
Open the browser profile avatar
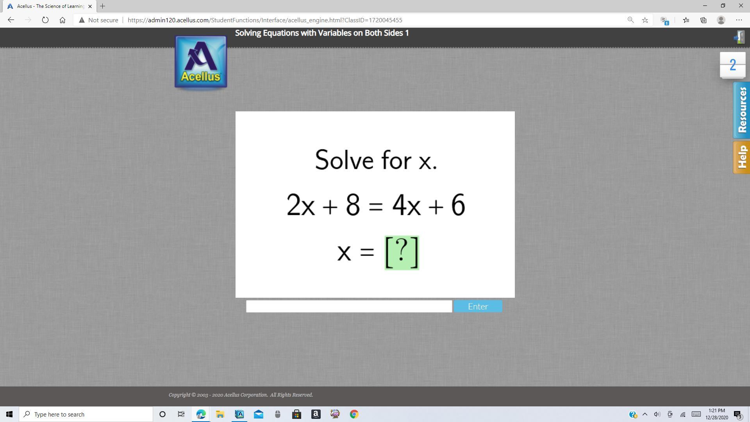[721, 20]
